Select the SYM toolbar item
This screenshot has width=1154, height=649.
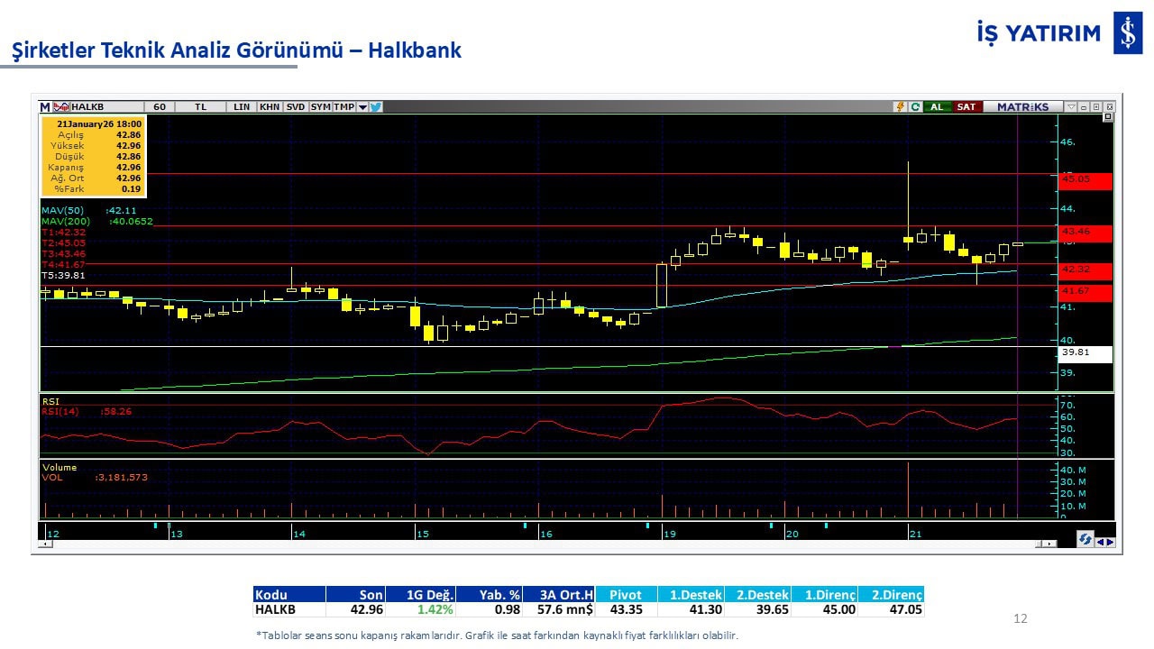click(x=320, y=106)
